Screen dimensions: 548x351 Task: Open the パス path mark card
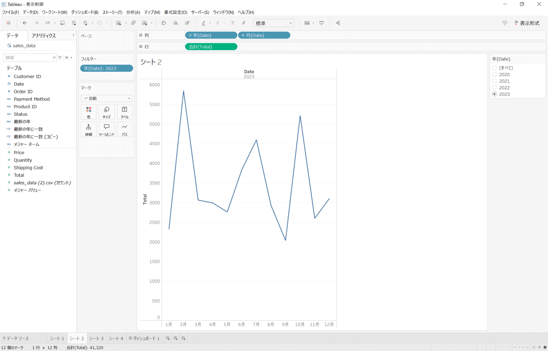tap(125, 129)
